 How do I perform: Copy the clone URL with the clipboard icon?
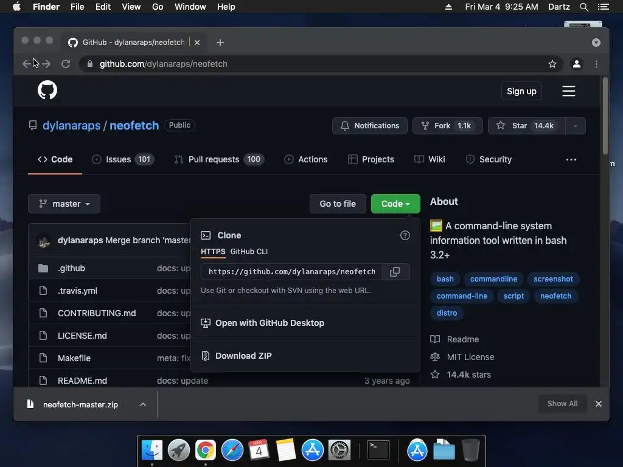click(x=395, y=272)
